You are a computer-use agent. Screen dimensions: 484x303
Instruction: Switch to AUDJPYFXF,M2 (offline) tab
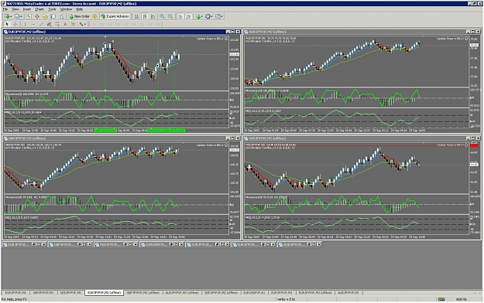click(x=182, y=292)
